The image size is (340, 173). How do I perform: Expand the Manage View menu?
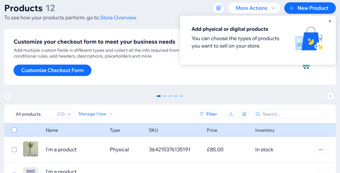95,114
